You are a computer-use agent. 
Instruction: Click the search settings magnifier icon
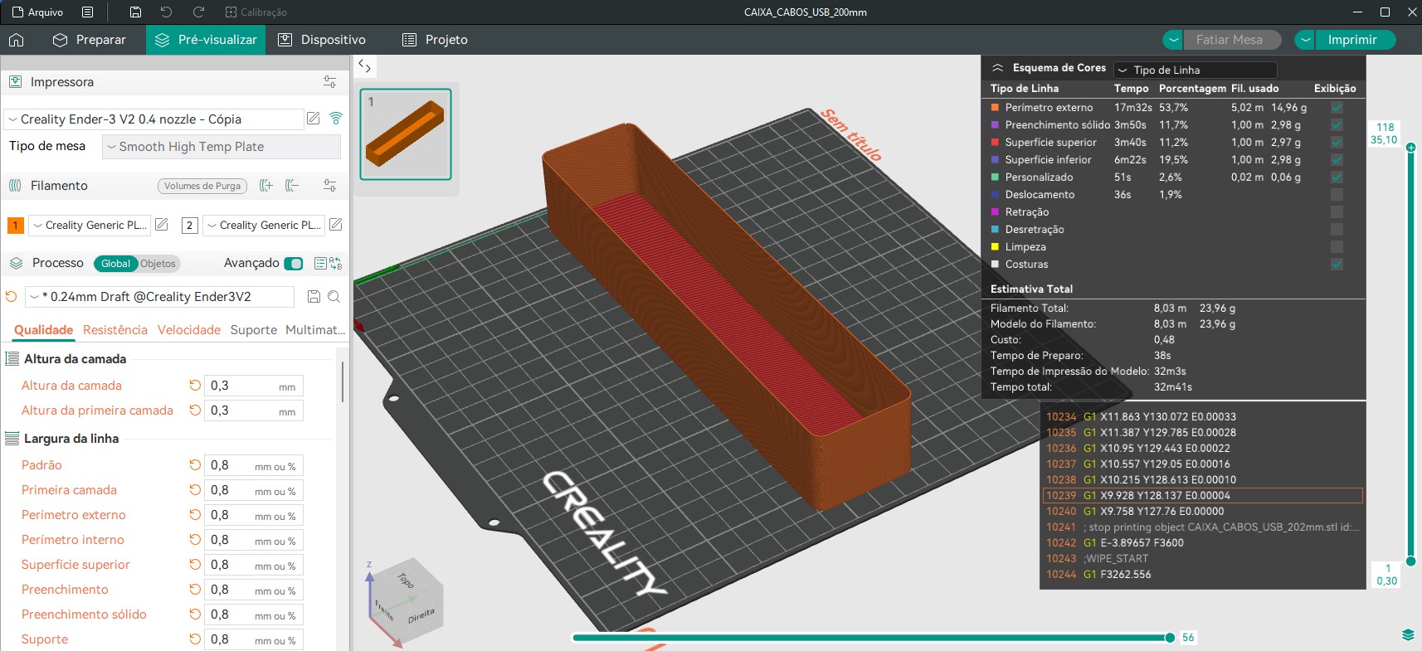point(334,297)
